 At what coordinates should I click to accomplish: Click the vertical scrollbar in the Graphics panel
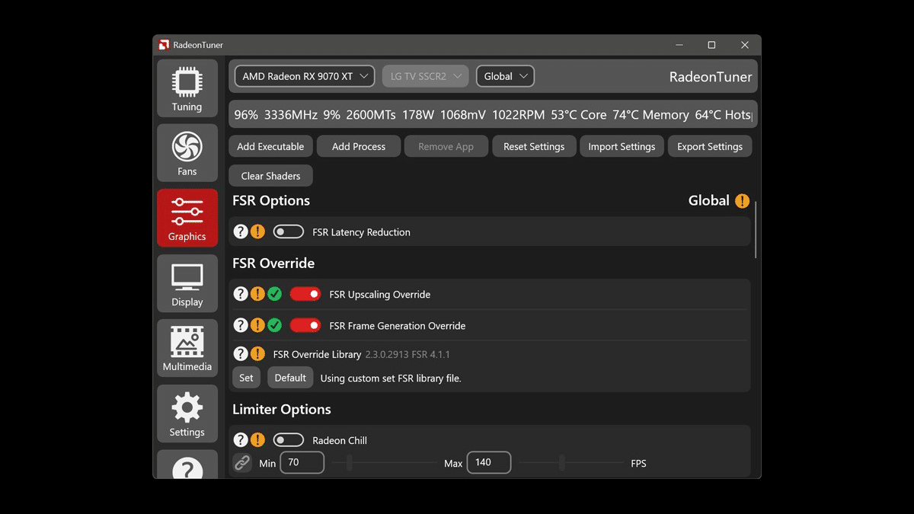pyautogui.click(x=756, y=229)
